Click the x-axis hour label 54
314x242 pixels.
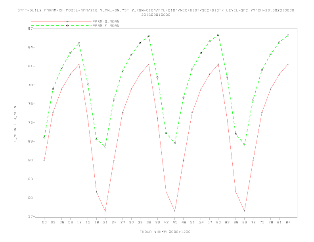pos(201,222)
